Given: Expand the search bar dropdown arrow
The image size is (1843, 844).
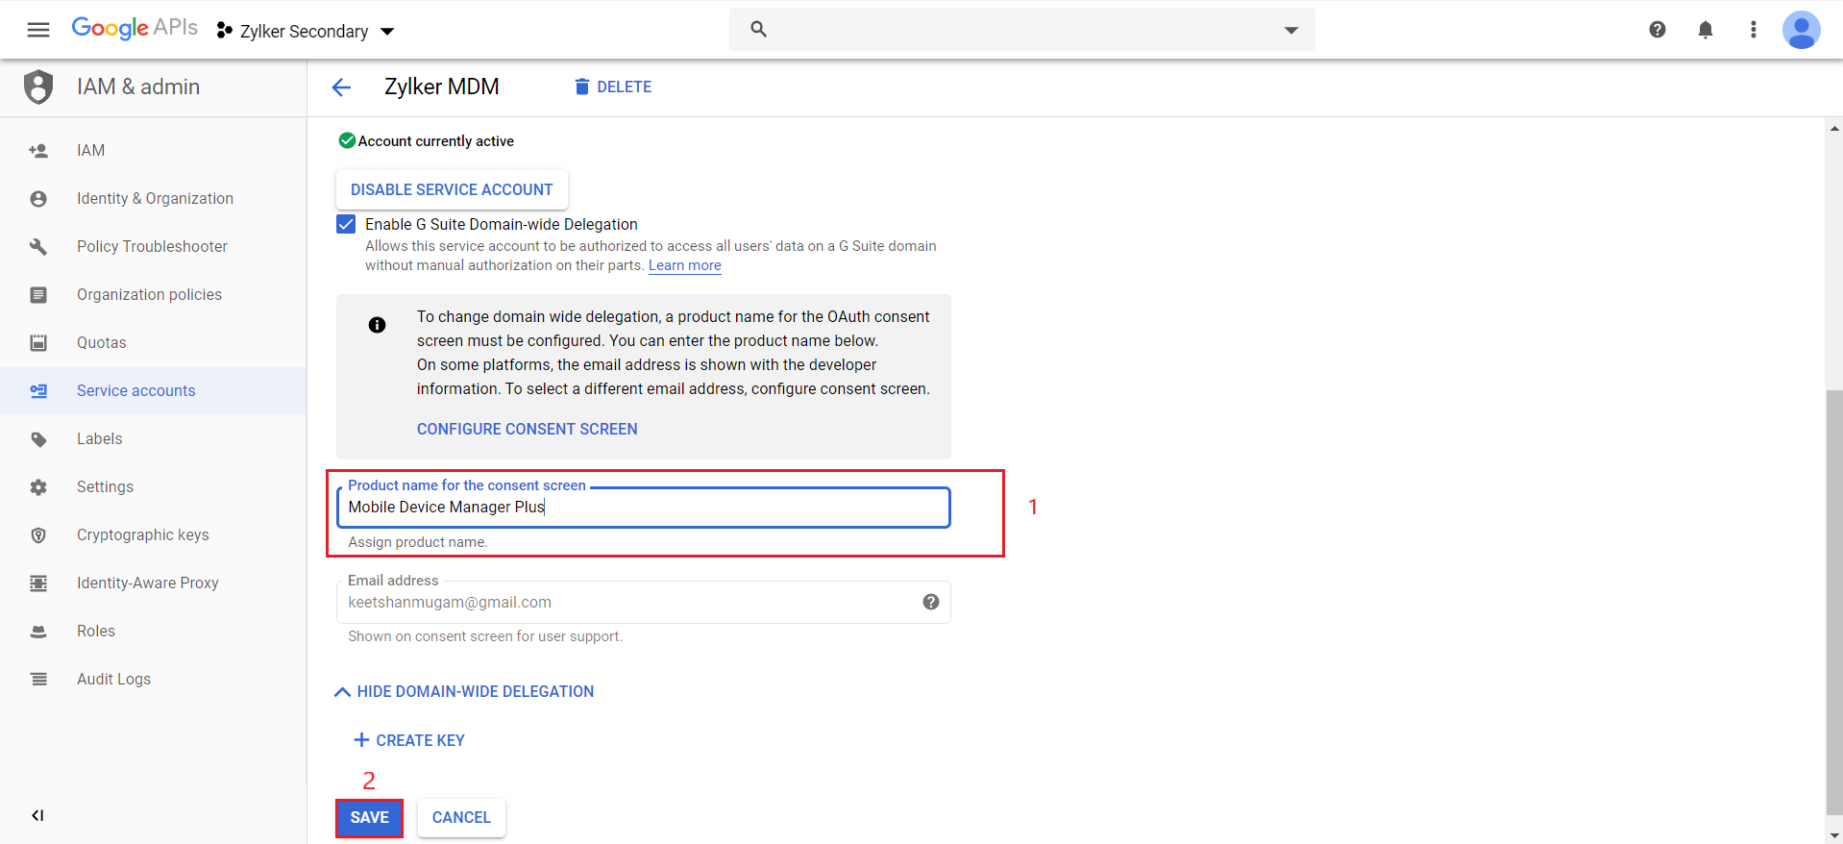Looking at the screenshot, I should pos(1290,30).
